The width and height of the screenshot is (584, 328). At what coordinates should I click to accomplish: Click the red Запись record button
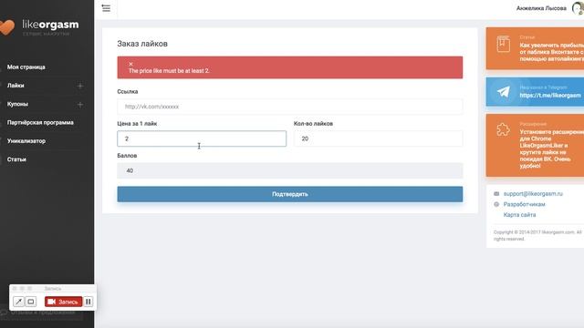[63, 302]
